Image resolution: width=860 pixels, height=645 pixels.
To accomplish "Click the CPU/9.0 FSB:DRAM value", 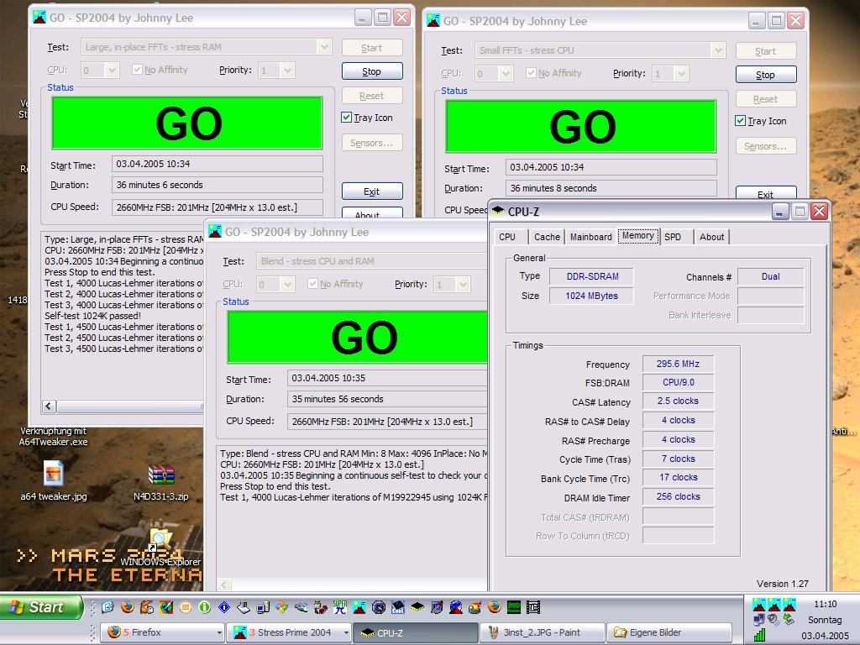I will [x=678, y=382].
